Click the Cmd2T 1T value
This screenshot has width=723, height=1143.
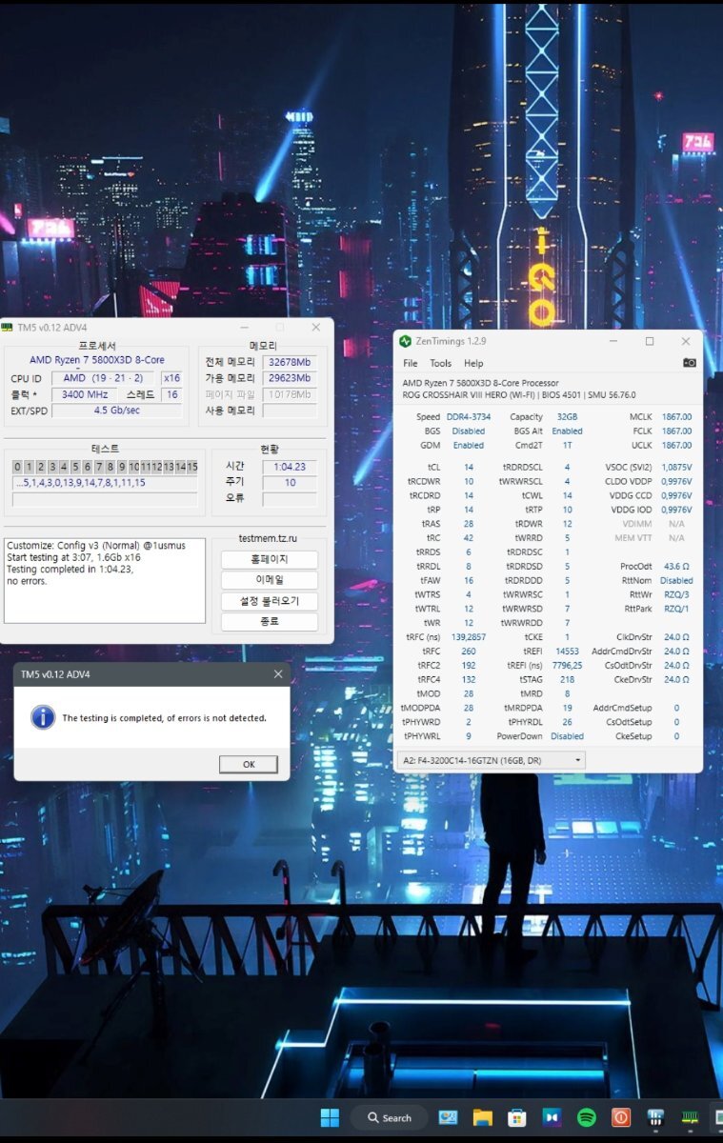pos(567,445)
